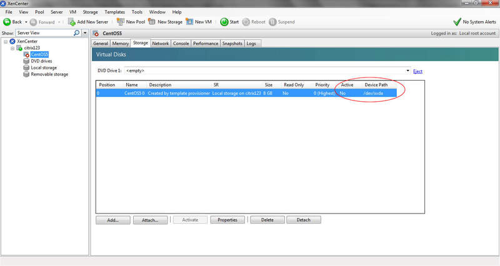Click the Local storage disk icon
500x266 pixels.
[26, 68]
